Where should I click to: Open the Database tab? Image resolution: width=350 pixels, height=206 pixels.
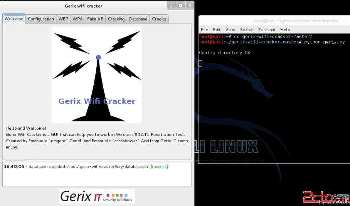pyautogui.click(x=138, y=19)
